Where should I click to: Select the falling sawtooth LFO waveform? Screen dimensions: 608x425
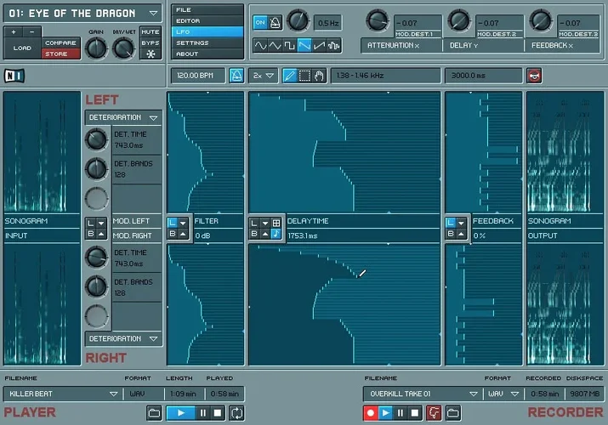click(x=304, y=46)
